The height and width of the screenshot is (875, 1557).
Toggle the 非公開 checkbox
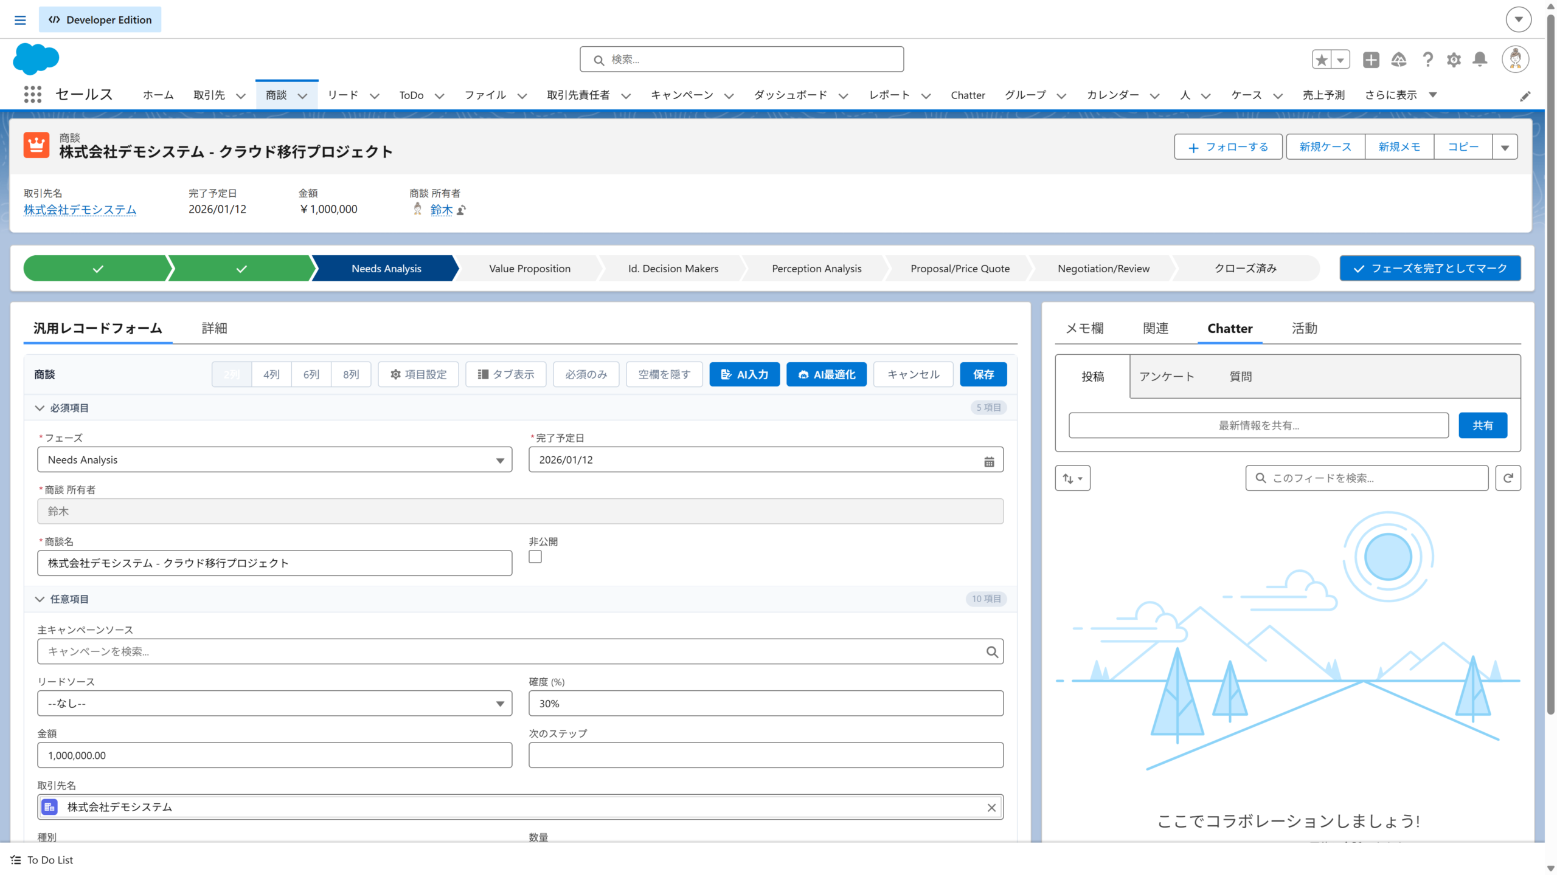point(535,557)
